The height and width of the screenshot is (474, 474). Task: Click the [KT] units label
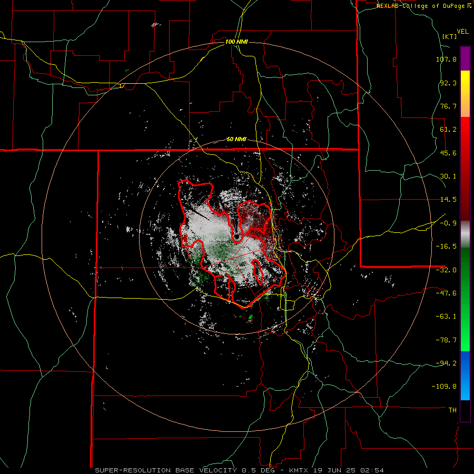click(449, 36)
